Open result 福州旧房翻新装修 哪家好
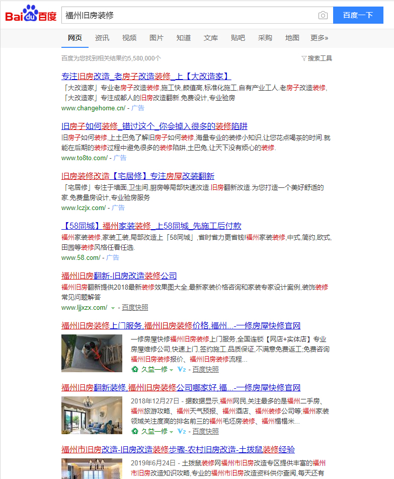Screen dimensions: 394x479 [181, 387]
